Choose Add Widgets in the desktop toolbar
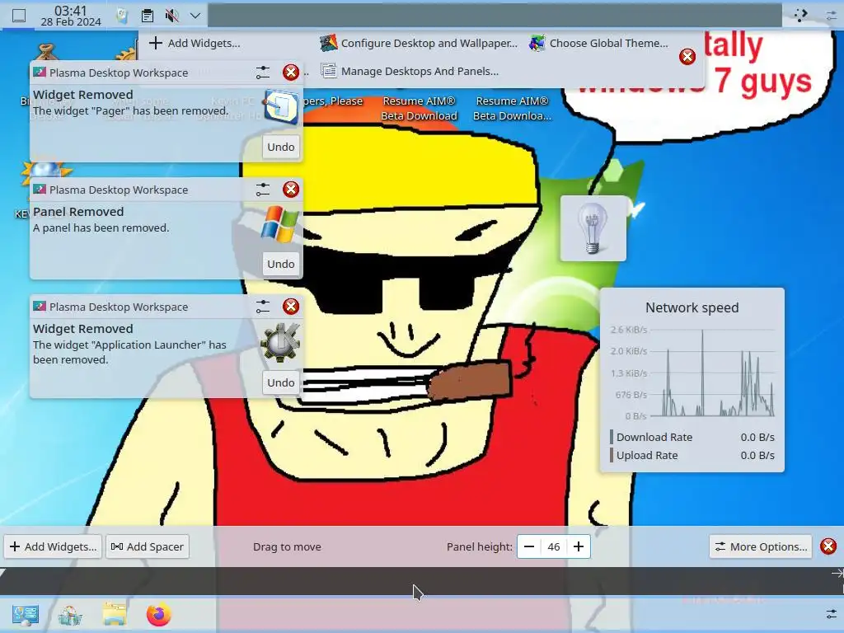 click(x=195, y=43)
